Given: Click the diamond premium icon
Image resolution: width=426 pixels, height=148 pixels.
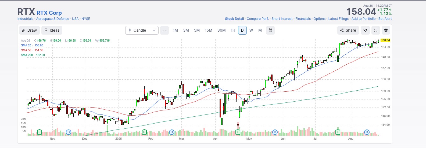Looking at the screenshot, I should [x=365, y=30].
